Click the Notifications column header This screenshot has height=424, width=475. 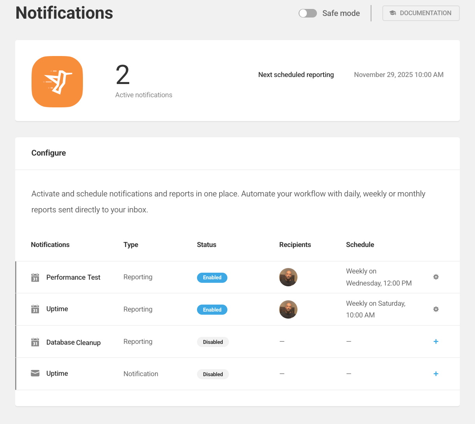pyautogui.click(x=50, y=245)
